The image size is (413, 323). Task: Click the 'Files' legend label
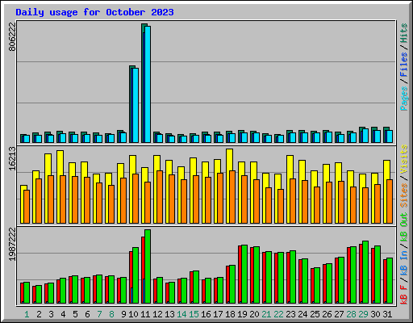click(x=404, y=65)
